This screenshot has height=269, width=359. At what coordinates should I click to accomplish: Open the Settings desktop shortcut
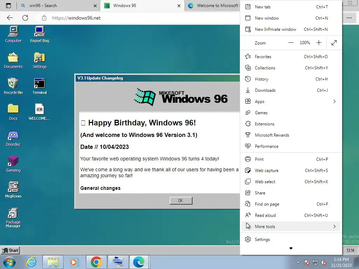(40, 60)
